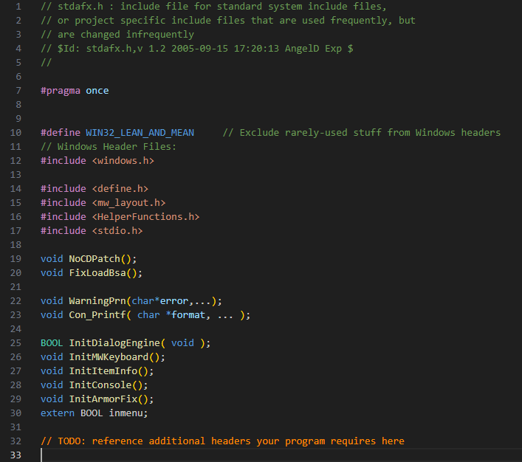Click the #pragma once directive
522x462 pixels.
click(x=75, y=91)
